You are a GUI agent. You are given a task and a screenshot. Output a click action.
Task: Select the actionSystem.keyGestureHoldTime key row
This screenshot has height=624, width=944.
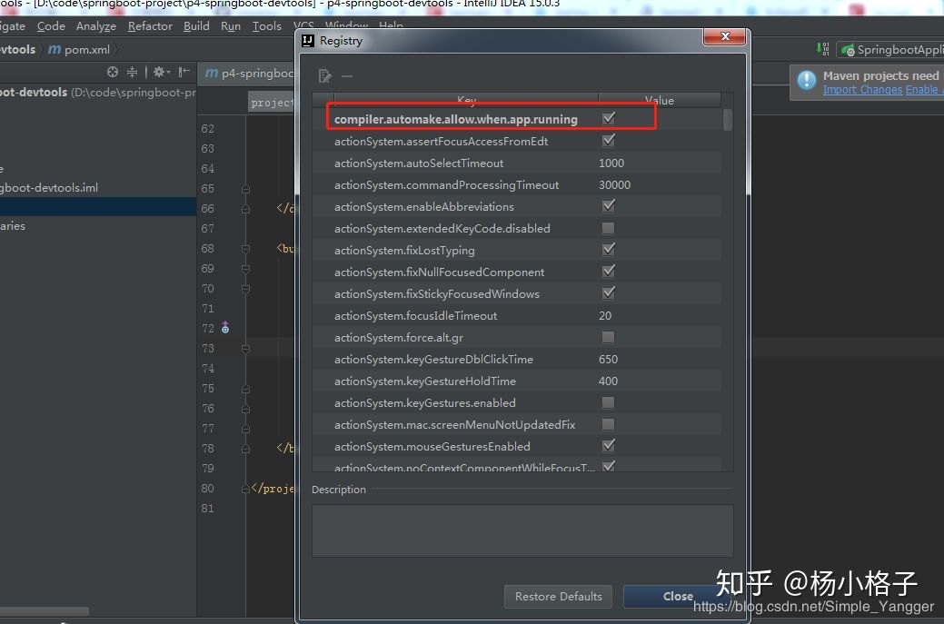point(425,381)
